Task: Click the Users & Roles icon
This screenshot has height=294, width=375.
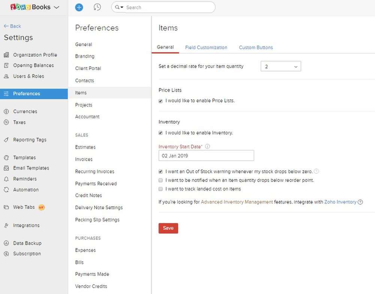Action: coord(5,76)
